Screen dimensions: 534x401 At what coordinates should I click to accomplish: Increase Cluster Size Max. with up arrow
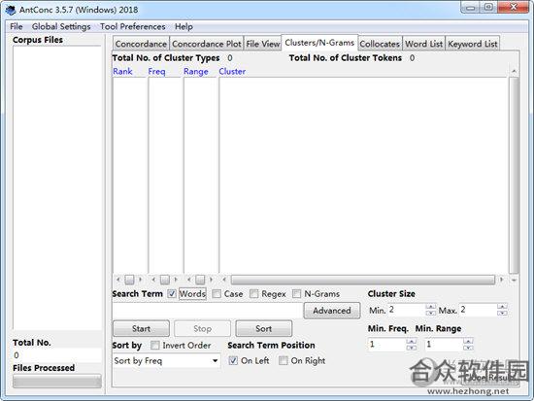(x=502, y=306)
